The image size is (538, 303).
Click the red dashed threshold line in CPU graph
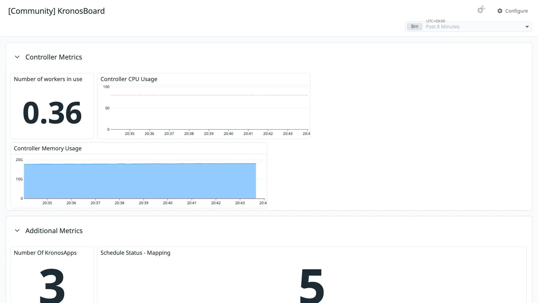(209, 95)
